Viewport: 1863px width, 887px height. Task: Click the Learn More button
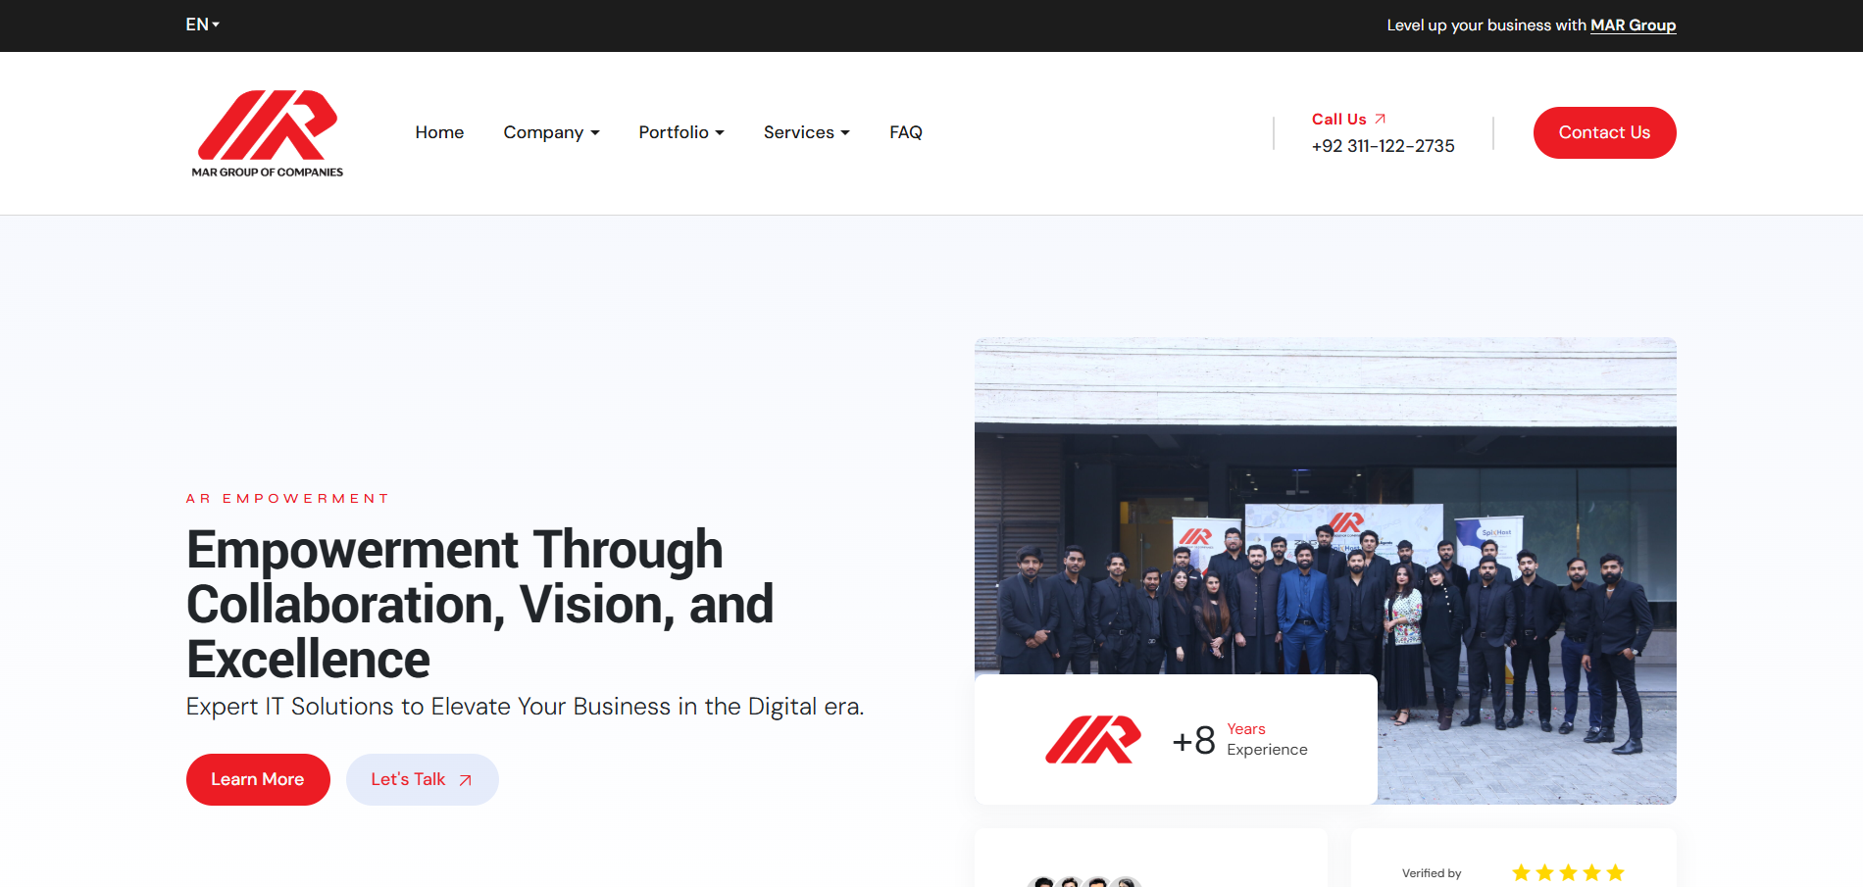click(x=258, y=779)
